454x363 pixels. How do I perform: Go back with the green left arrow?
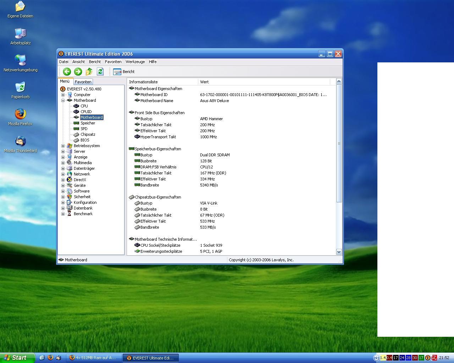[67, 72]
